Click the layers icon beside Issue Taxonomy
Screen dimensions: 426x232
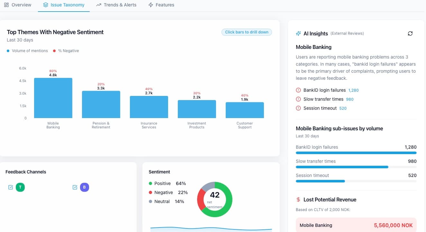point(45,5)
